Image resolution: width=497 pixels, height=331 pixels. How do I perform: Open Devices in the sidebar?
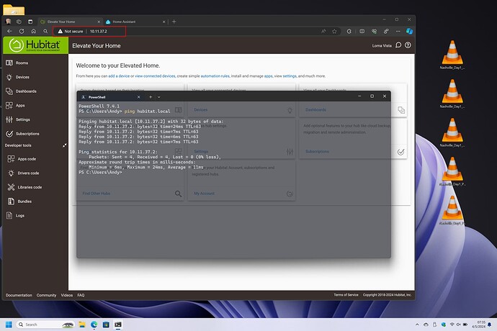click(22, 76)
